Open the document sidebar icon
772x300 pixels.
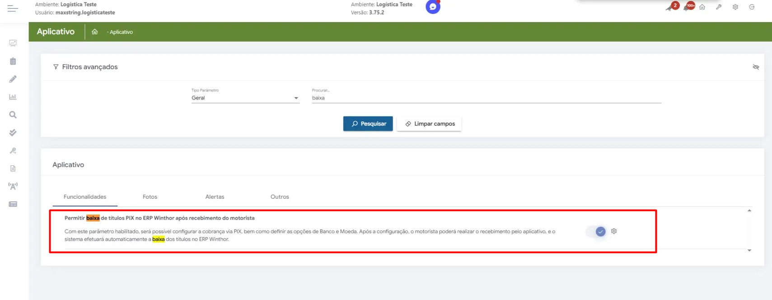tap(13, 168)
